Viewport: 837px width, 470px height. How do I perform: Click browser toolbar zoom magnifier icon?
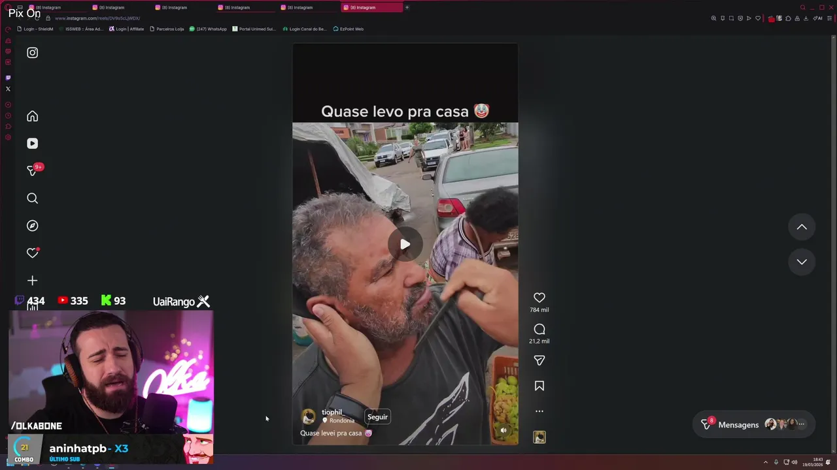click(x=713, y=18)
